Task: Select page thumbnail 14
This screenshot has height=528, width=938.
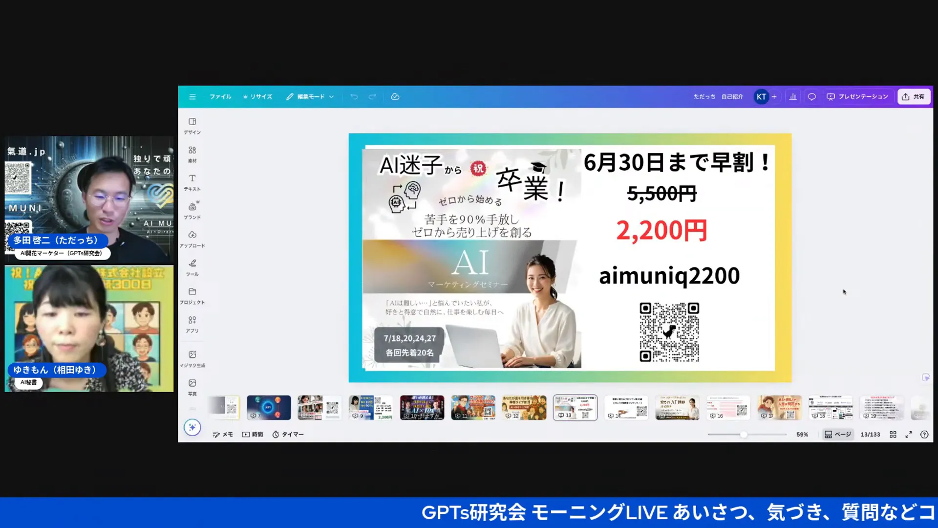Action: click(x=626, y=408)
